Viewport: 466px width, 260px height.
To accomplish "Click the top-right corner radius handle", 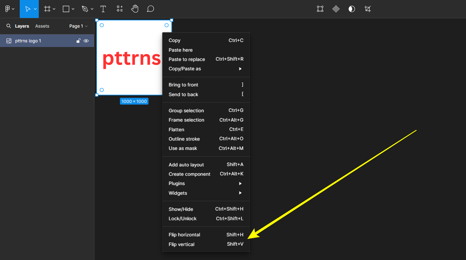I will point(167,25).
